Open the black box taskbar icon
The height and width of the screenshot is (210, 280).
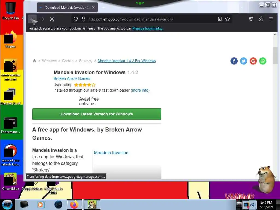pos(24,205)
